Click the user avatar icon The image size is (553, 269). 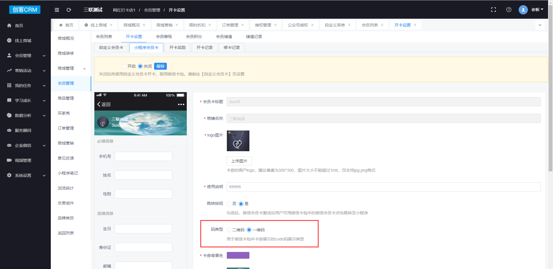523,10
